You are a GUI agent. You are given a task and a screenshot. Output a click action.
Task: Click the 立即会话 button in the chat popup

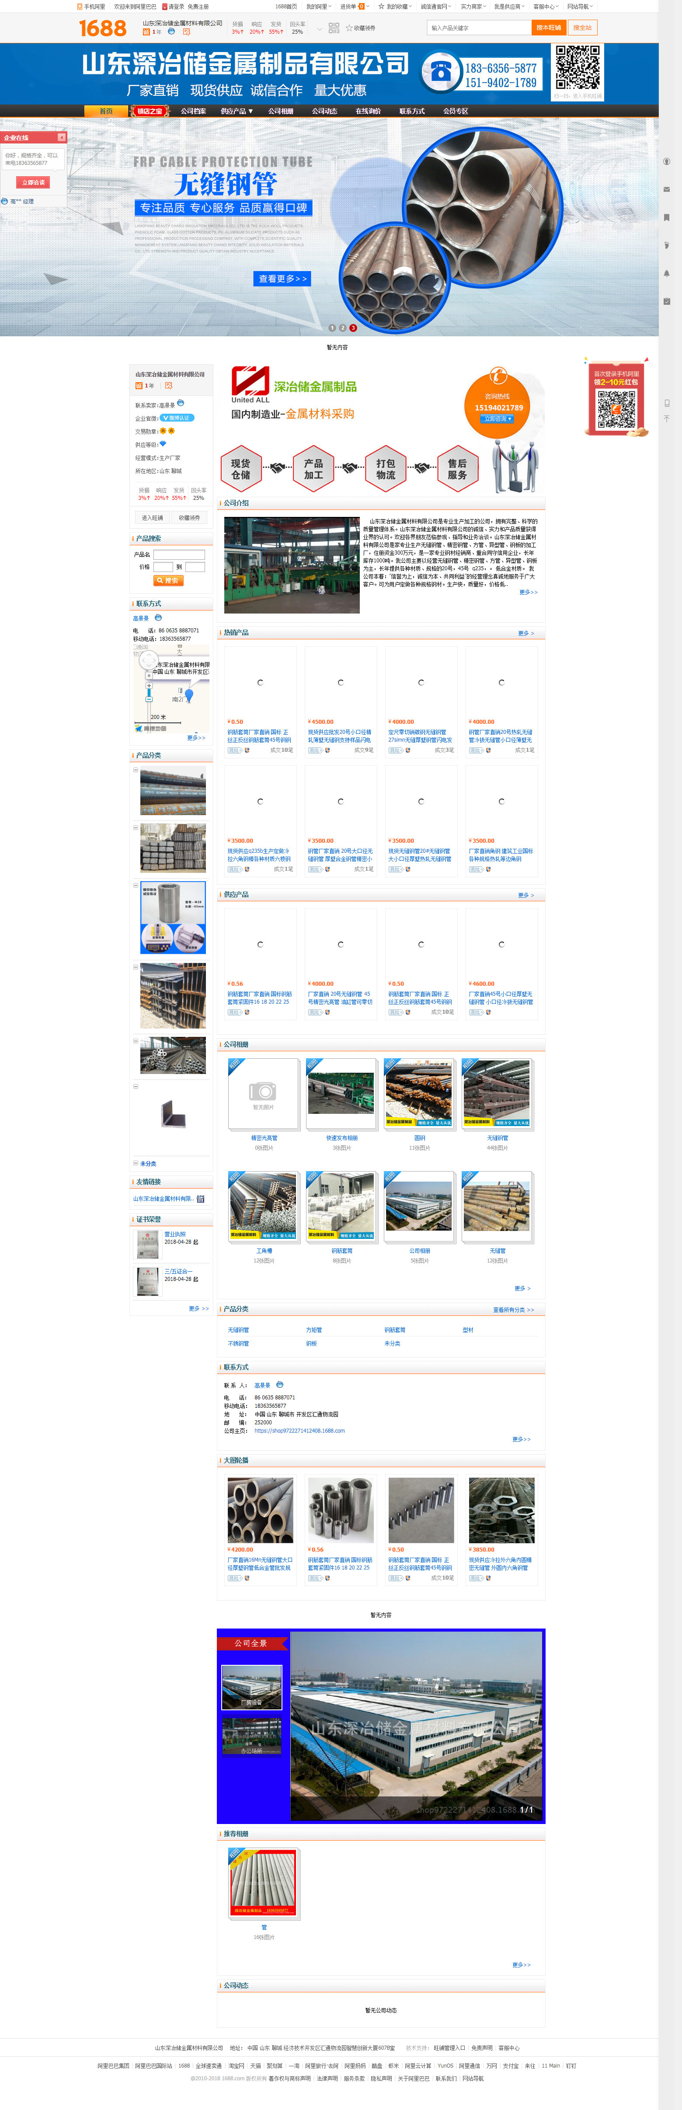[33, 183]
